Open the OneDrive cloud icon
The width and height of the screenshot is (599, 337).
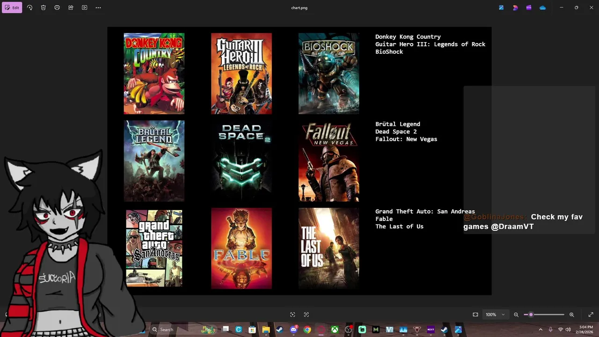[542, 7]
